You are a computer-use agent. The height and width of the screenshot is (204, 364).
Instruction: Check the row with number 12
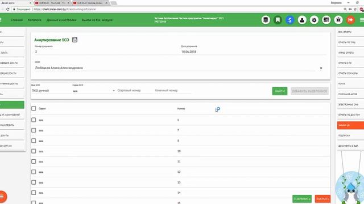click(x=34, y=172)
